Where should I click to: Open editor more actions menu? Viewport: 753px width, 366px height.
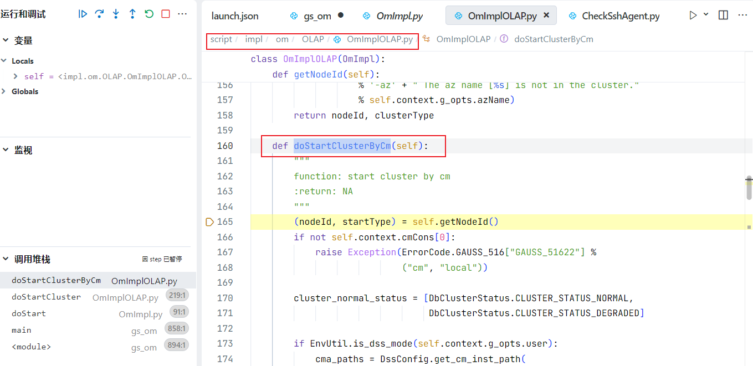(742, 16)
